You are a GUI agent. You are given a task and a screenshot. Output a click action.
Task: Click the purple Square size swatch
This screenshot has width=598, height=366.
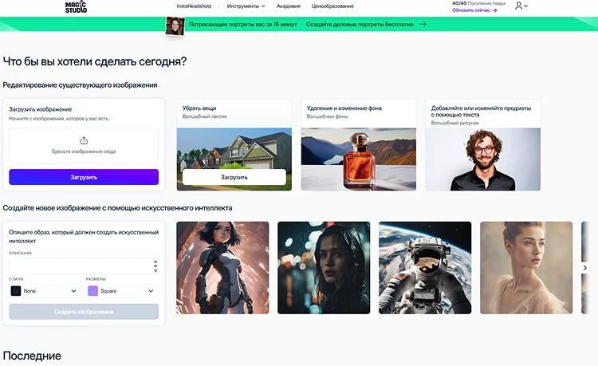pos(92,291)
